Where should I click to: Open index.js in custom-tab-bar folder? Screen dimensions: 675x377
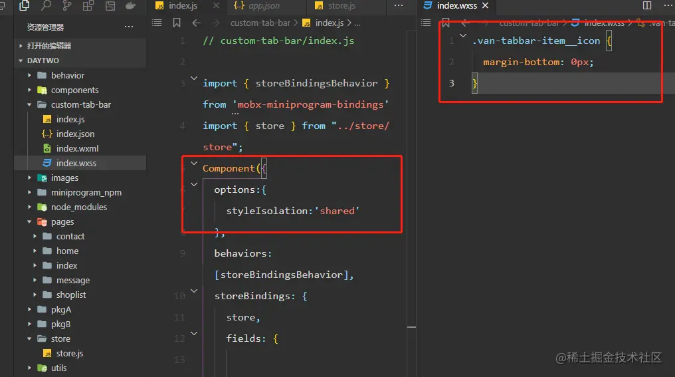pos(70,119)
